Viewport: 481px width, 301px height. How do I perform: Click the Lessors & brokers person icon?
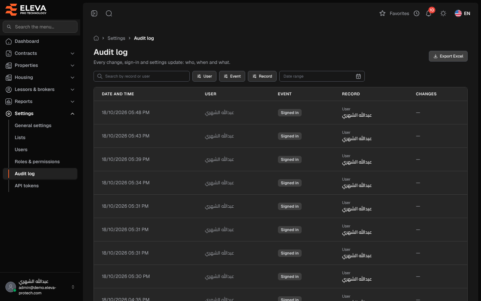[x=9, y=89]
